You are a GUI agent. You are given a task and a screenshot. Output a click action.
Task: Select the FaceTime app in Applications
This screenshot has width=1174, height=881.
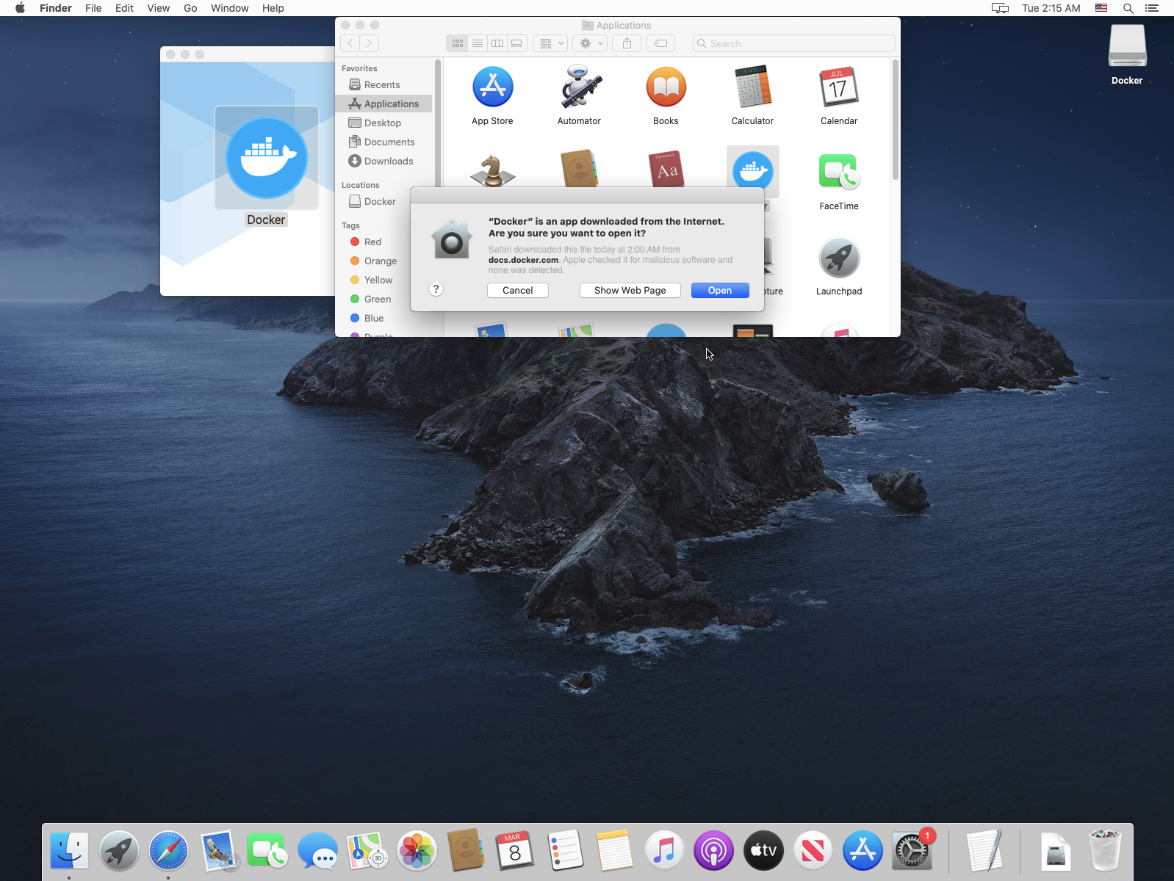click(x=838, y=173)
